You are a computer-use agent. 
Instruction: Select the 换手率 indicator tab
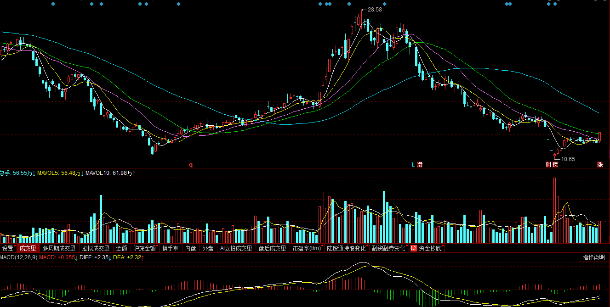[170, 248]
